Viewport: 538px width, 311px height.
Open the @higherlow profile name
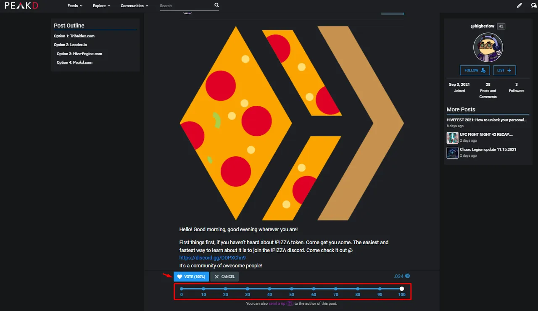pos(483,26)
